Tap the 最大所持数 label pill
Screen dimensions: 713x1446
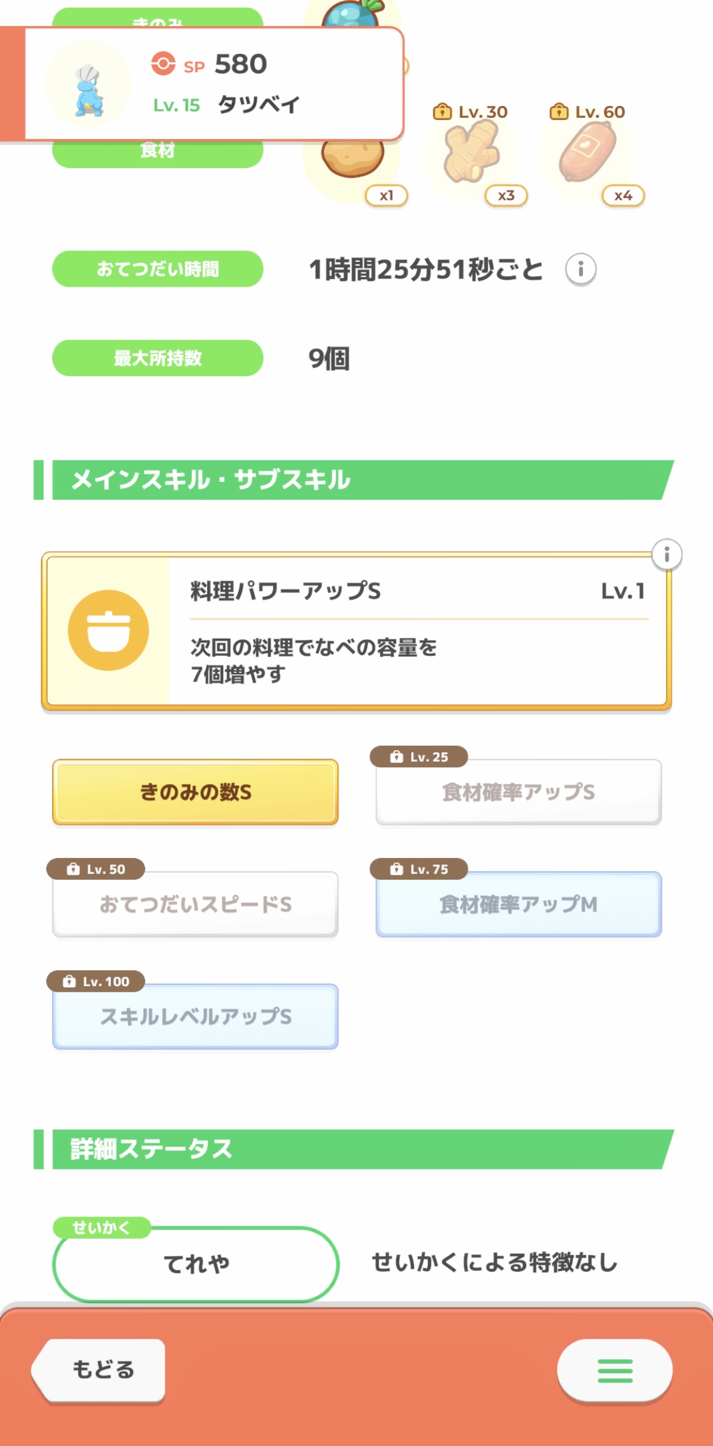point(158,358)
